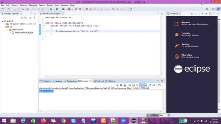Open the Display Selected Console dropdown arrow
This screenshot has width=221, height=124.
click(156, 85)
